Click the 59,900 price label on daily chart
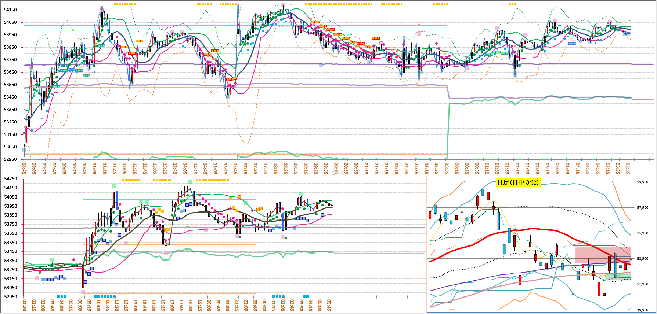Screen dimensions: 657x314 coord(642,182)
